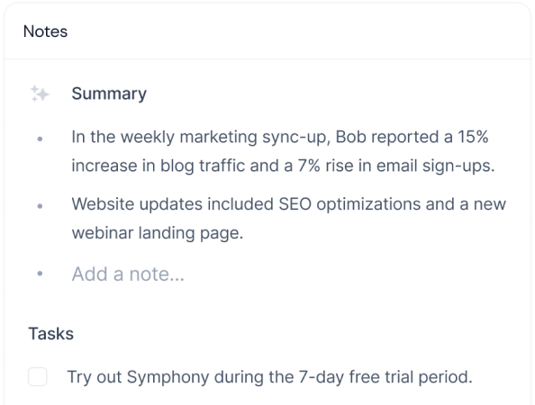Click the Try out Symphony task text
Viewport: 535px width, 405px height.
pos(270,377)
